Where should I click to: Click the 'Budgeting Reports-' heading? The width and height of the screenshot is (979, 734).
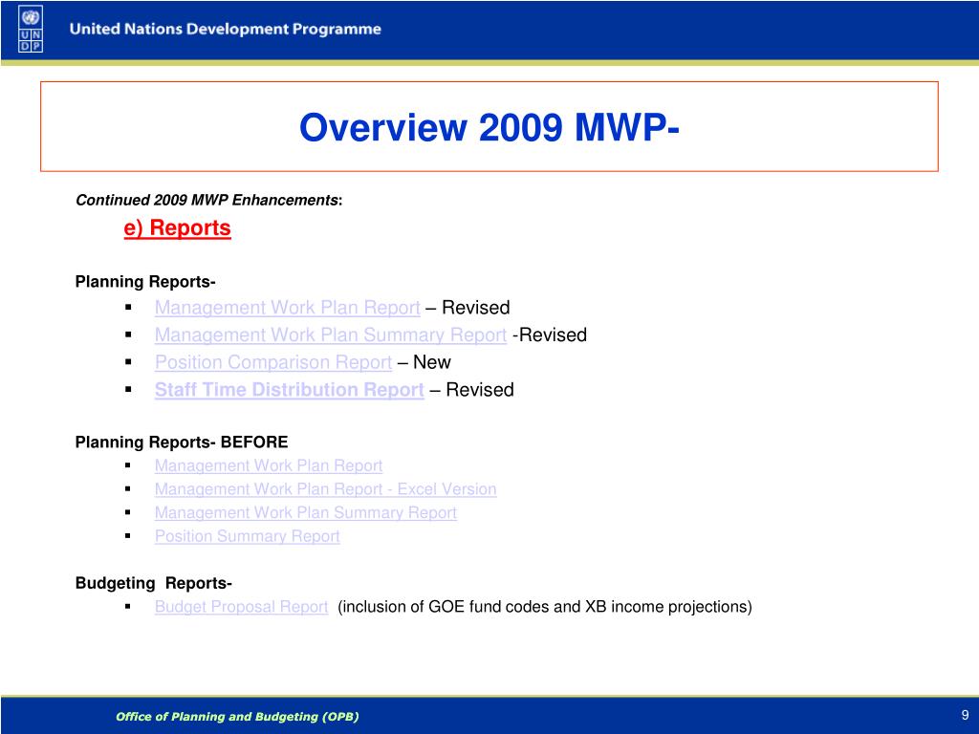[x=154, y=584]
